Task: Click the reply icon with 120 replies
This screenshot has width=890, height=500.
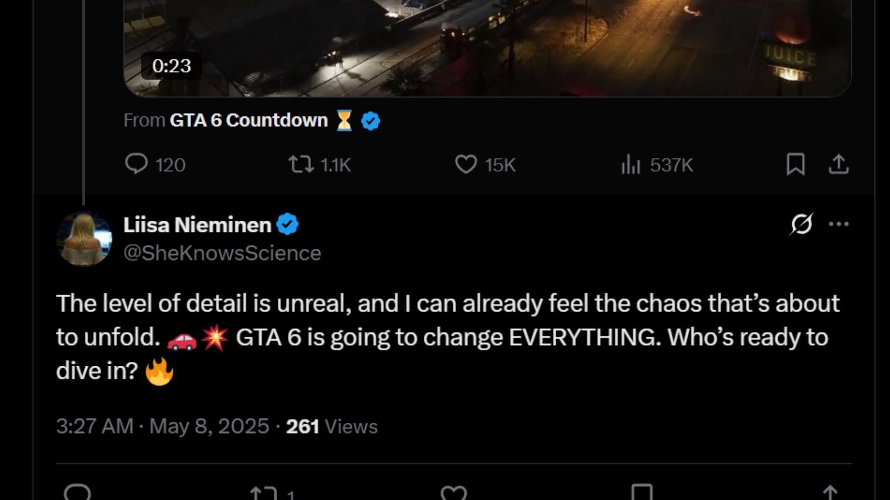Action: (136, 164)
